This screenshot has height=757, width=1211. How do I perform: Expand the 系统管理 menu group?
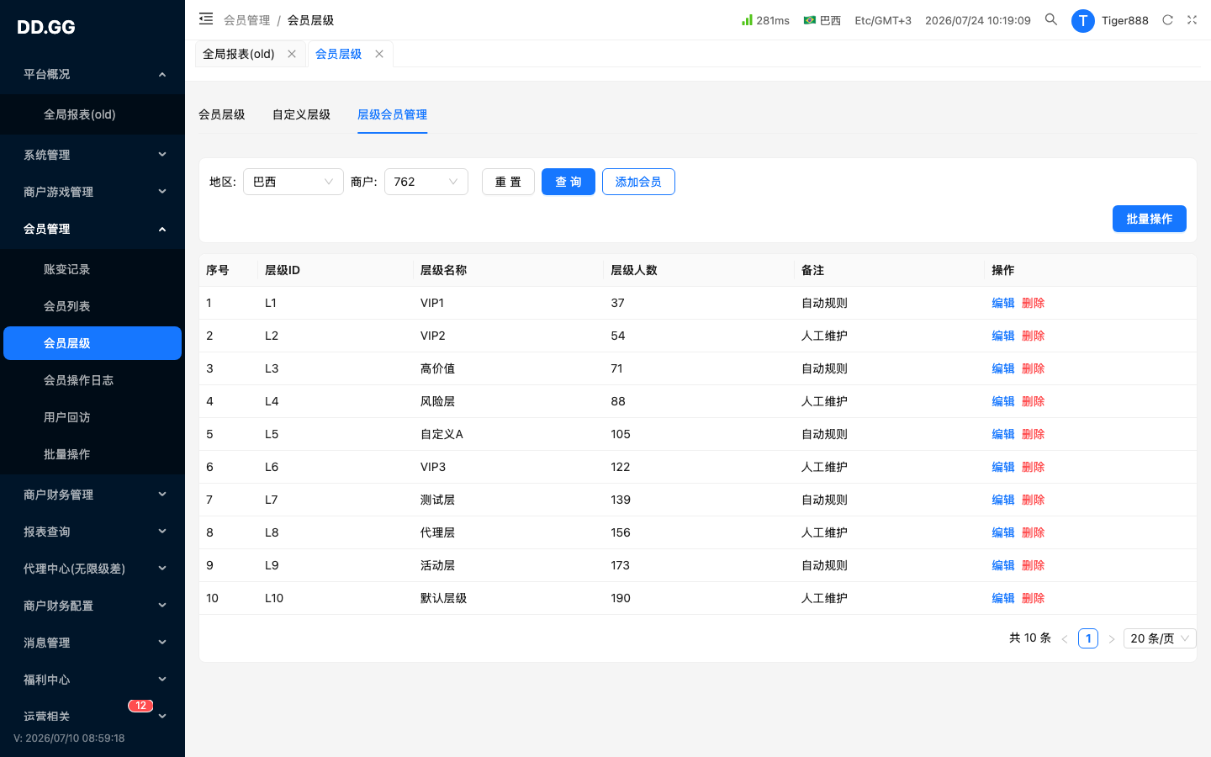pos(93,155)
